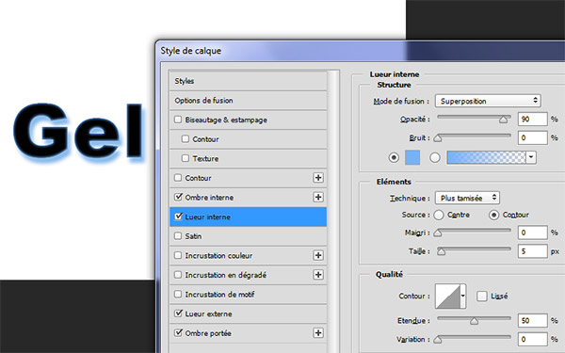Select the Lueur externe row
This screenshot has height=353, width=565.
(248, 313)
